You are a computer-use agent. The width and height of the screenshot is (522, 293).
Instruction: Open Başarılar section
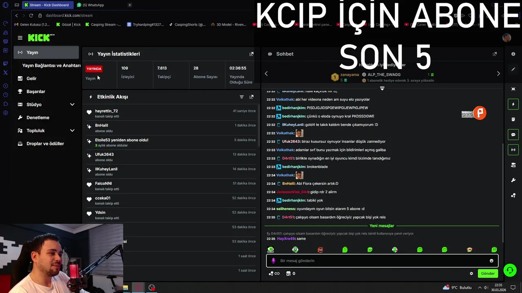click(46, 92)
